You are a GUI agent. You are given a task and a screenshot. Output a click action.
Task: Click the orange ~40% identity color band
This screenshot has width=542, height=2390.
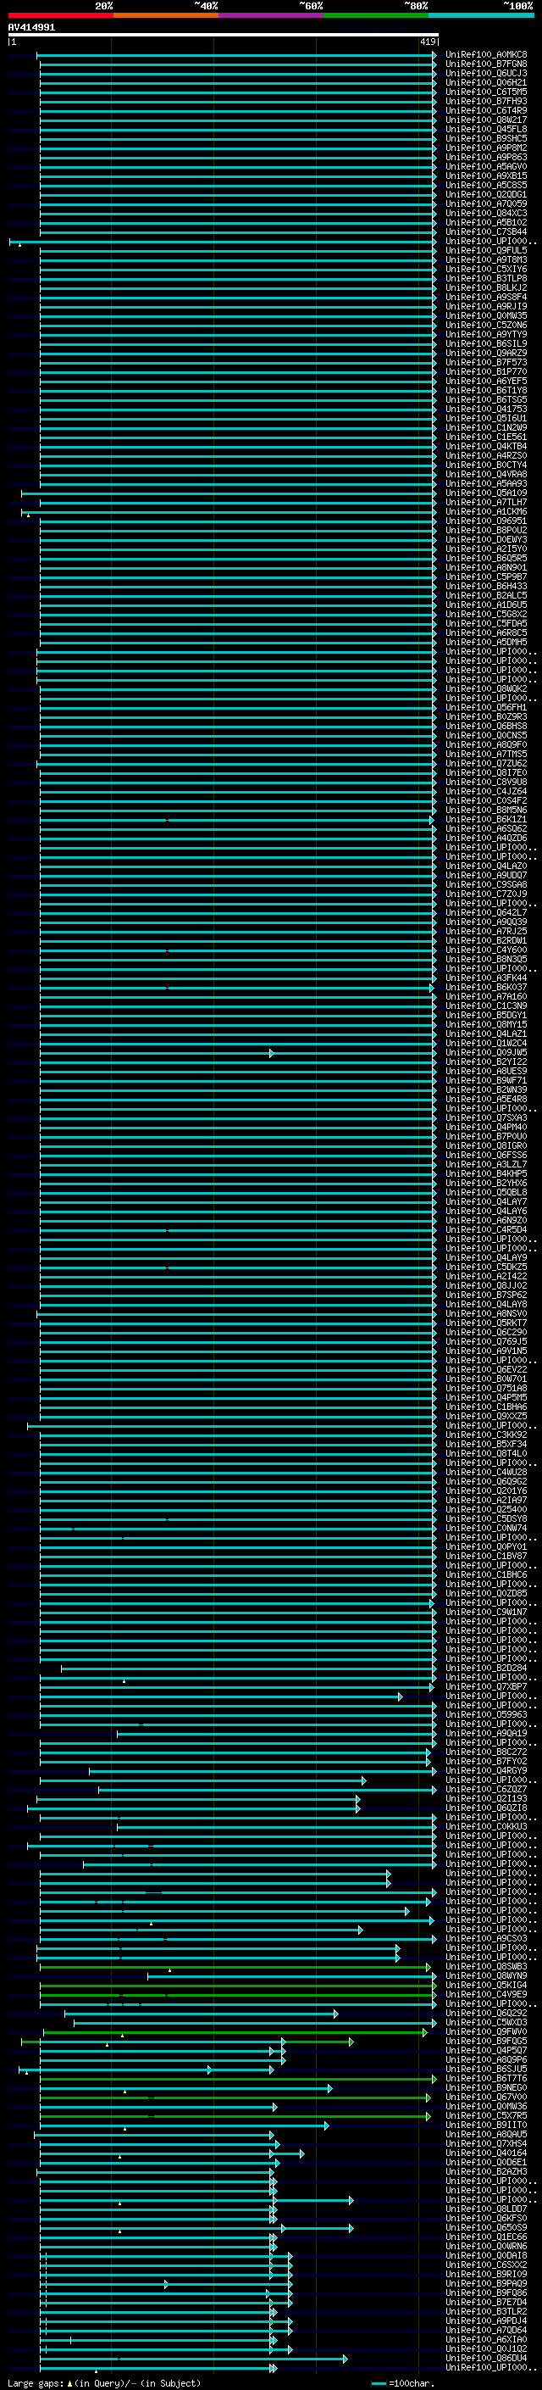[166, 15]
